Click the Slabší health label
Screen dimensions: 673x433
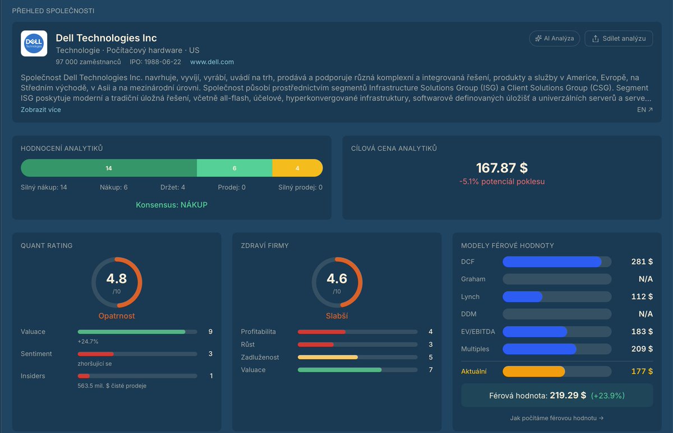(336, 316)
